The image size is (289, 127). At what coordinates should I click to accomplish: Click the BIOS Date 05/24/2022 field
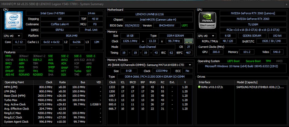(x=132, y=26)
